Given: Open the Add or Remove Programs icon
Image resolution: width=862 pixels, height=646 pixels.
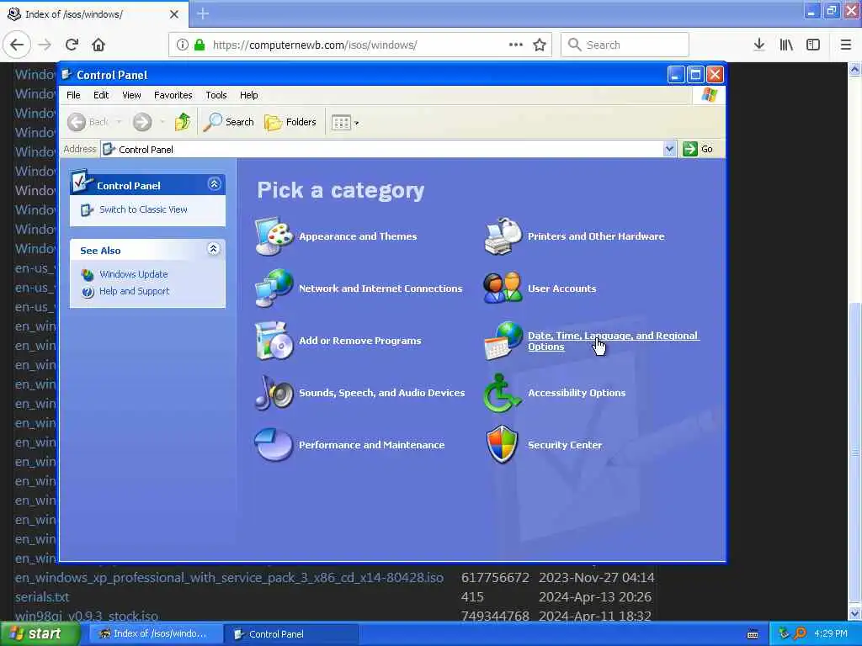Looking at the screenshot, I should click(274, 341).
